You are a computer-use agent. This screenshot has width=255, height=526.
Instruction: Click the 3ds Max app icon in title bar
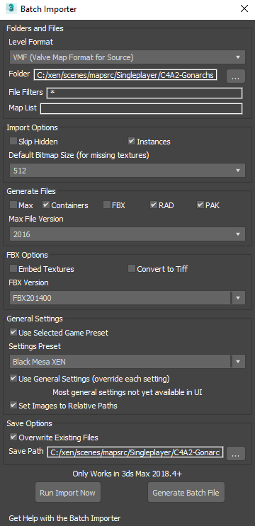[x=11, y=8]
